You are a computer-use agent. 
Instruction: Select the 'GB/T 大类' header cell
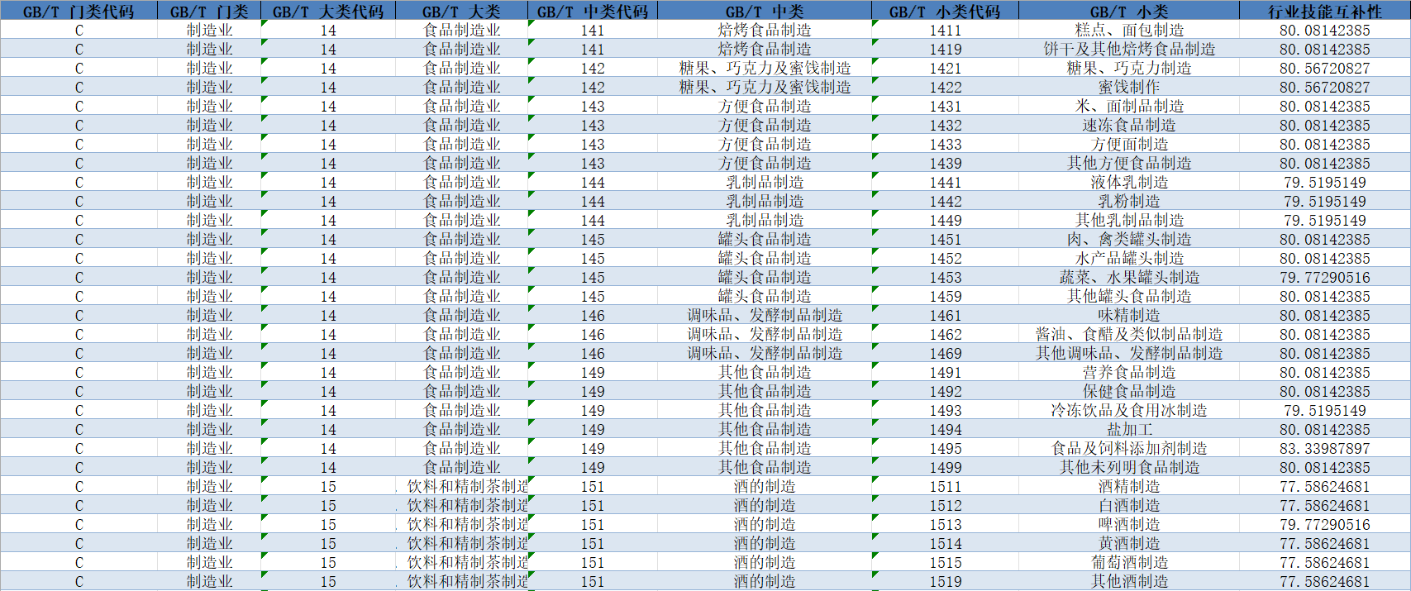(x=461, y=12)
